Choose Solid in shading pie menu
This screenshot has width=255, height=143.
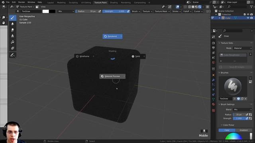pos(138,56)
